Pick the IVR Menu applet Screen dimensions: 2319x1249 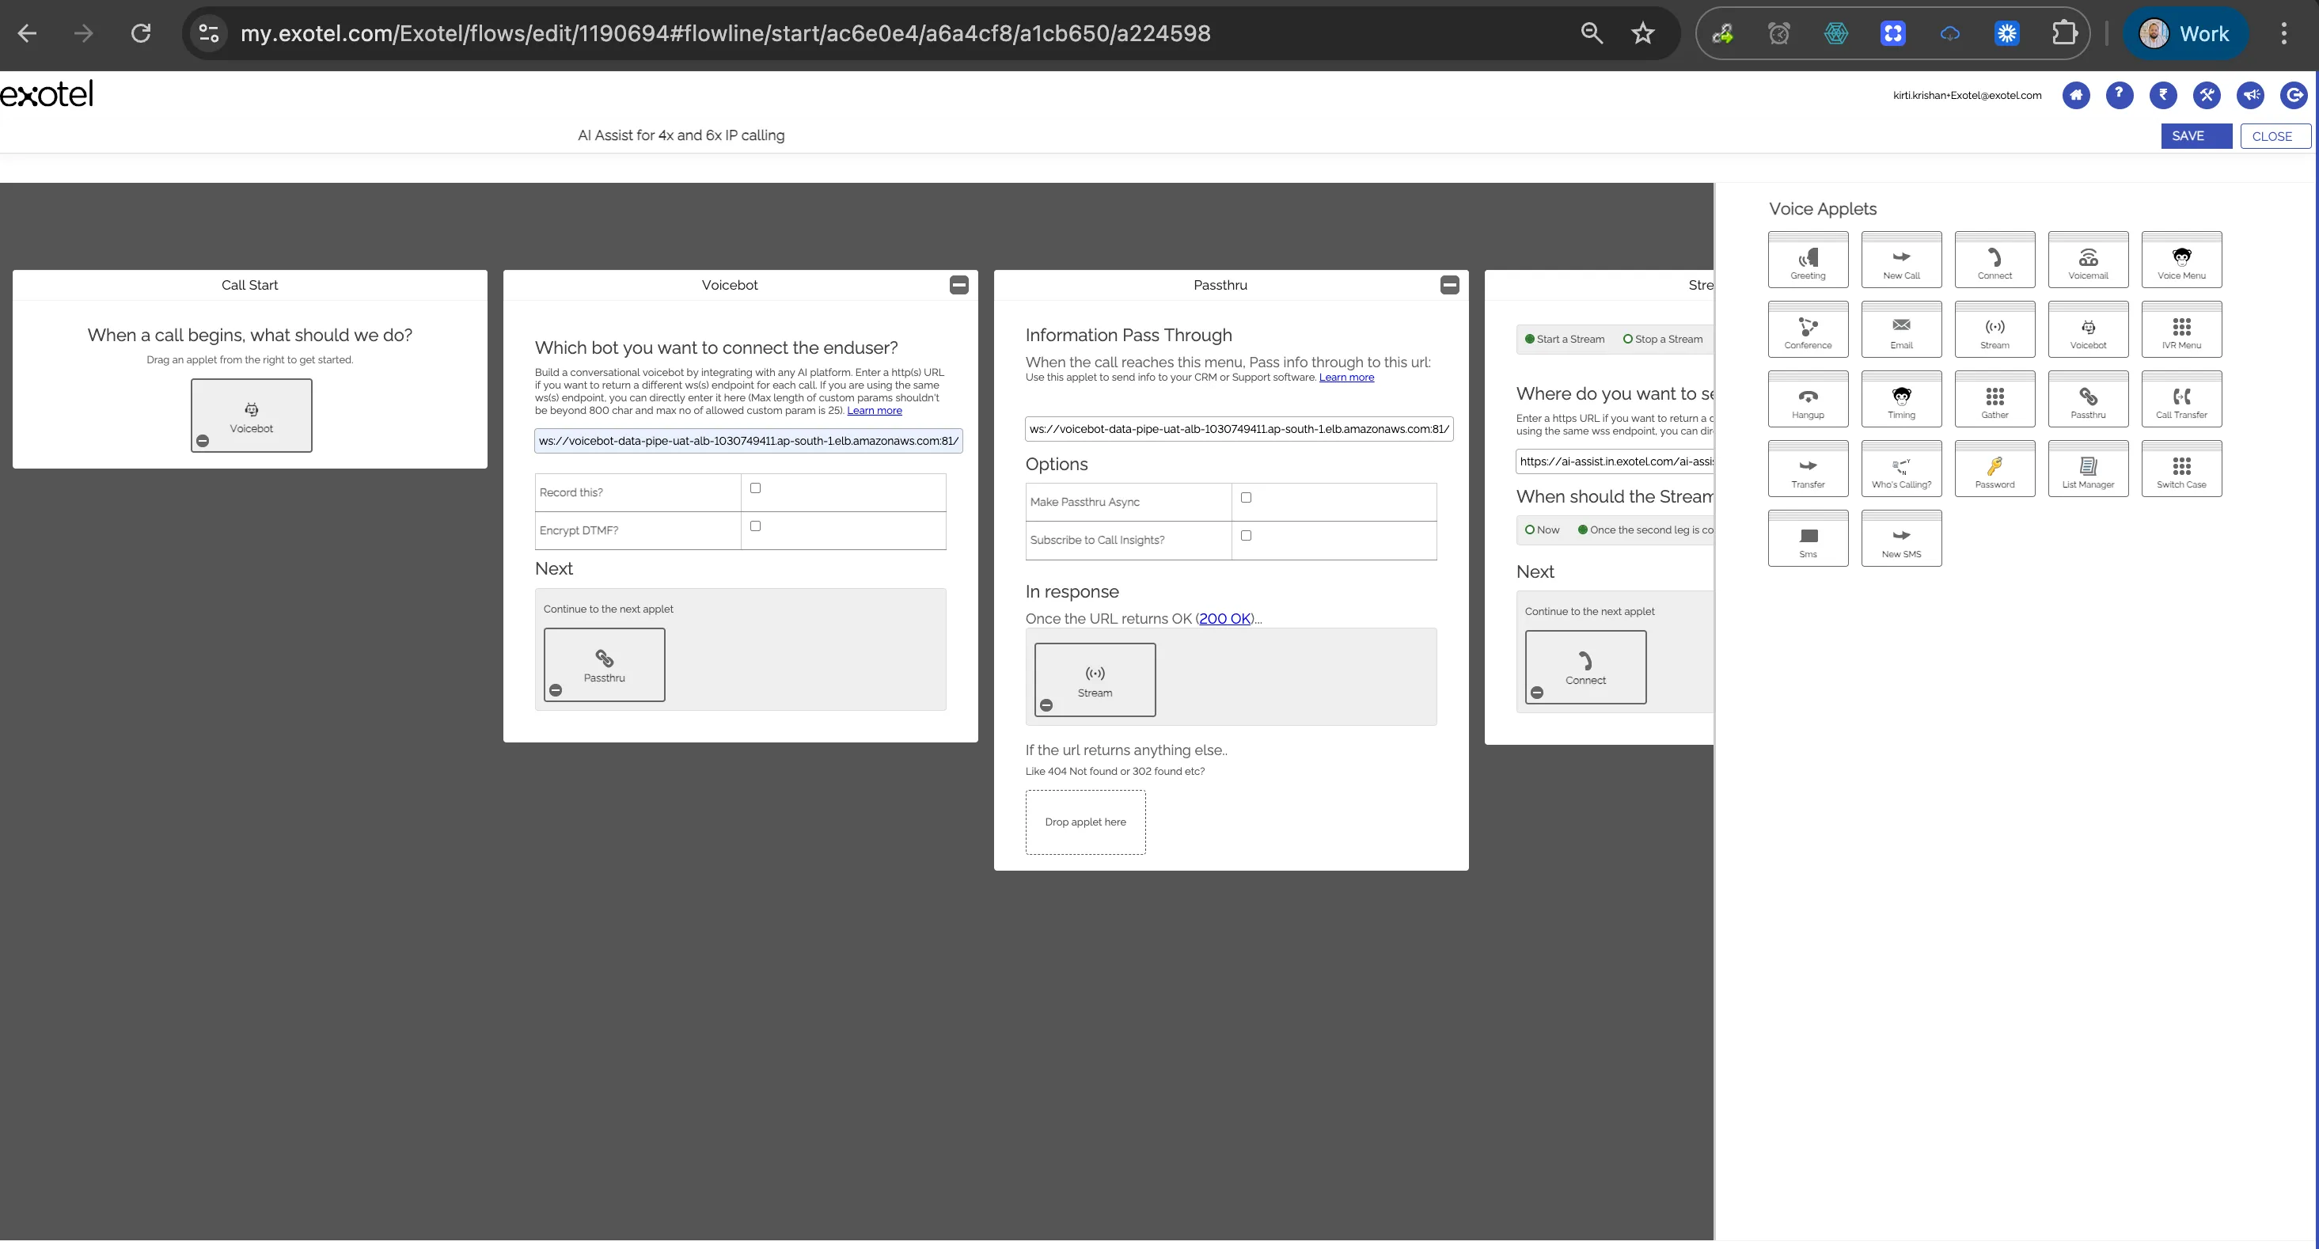2181,328
